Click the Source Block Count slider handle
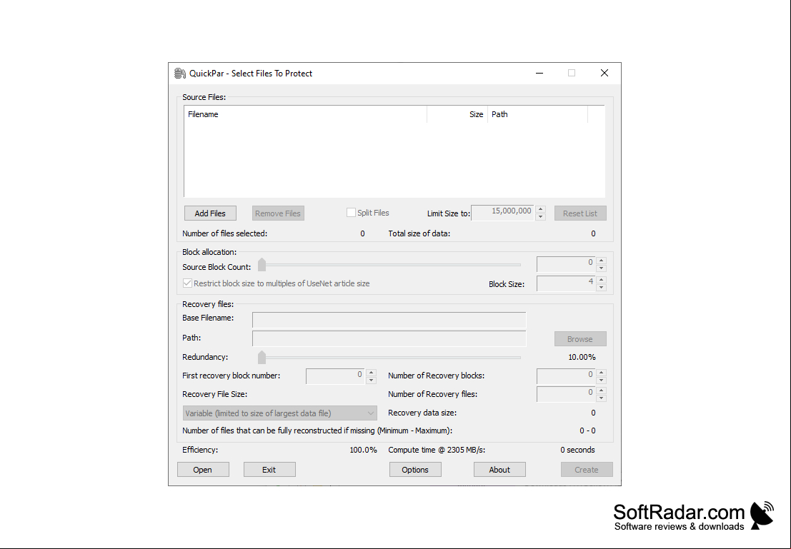Viewport: 791px width, 549px height. 262,265
